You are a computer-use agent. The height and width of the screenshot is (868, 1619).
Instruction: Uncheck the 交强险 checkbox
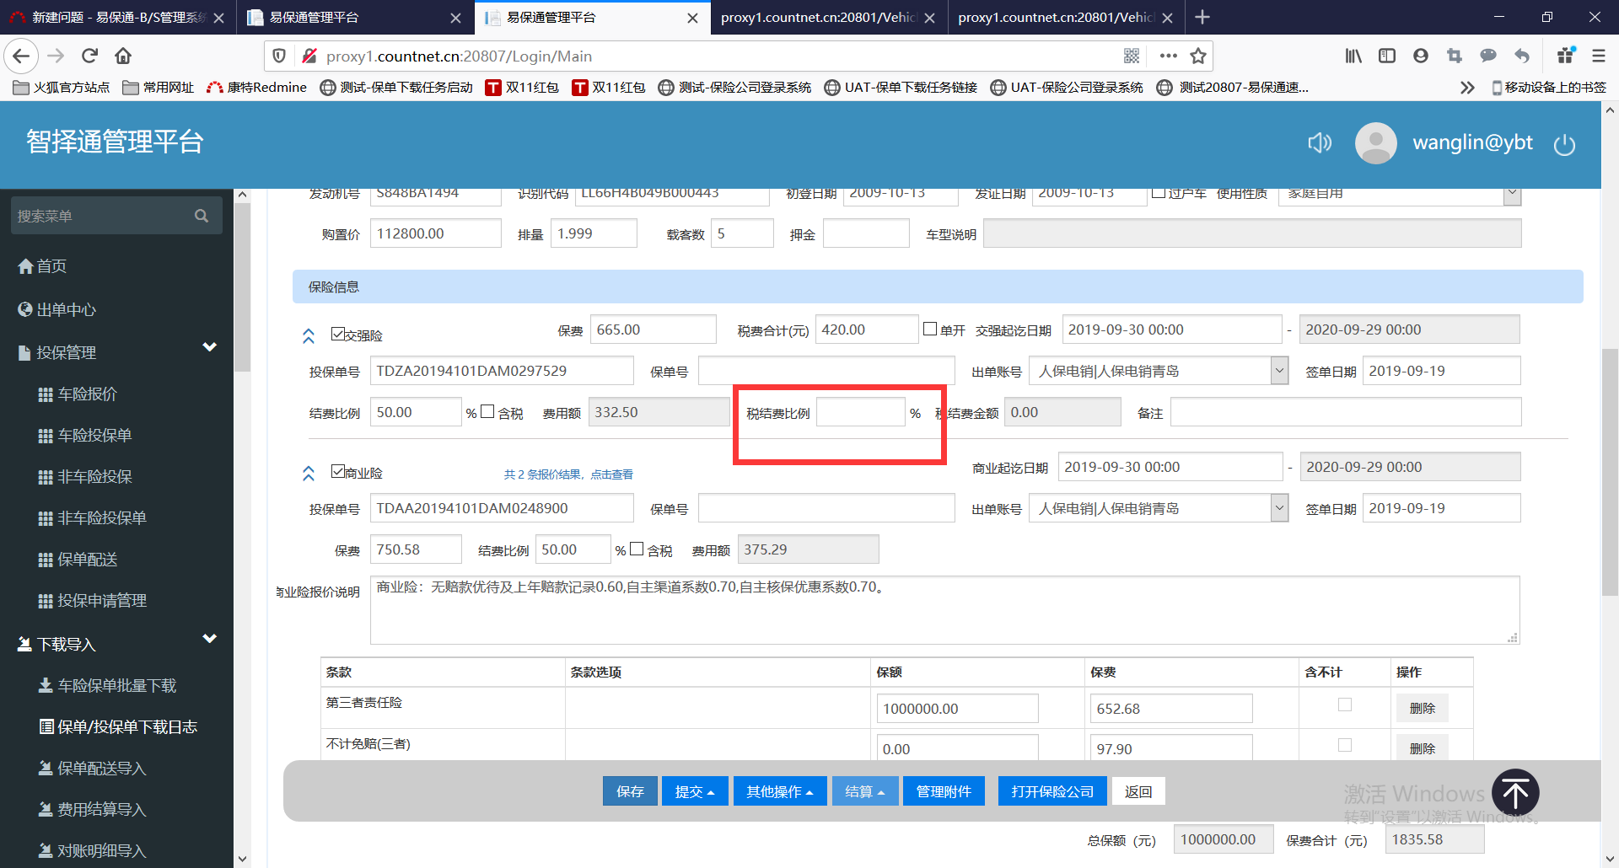pos(338,334)
